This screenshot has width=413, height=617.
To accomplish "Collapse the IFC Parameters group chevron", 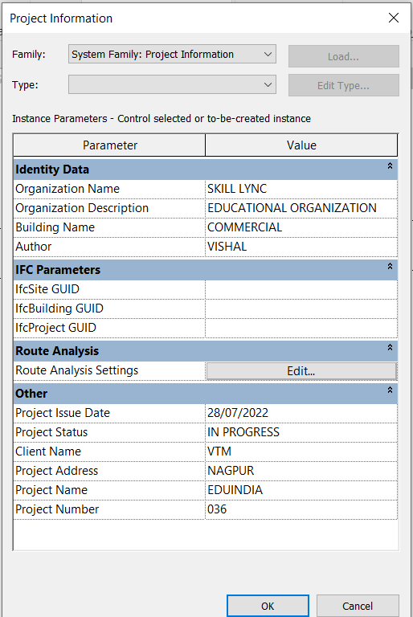I will [x=390, y=267].
